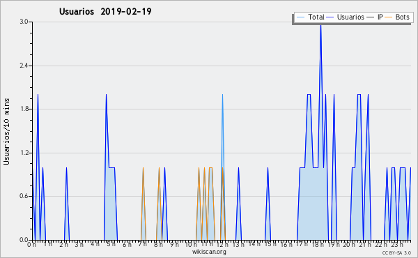Click the x-axis label '9 h'

(174, 245)
